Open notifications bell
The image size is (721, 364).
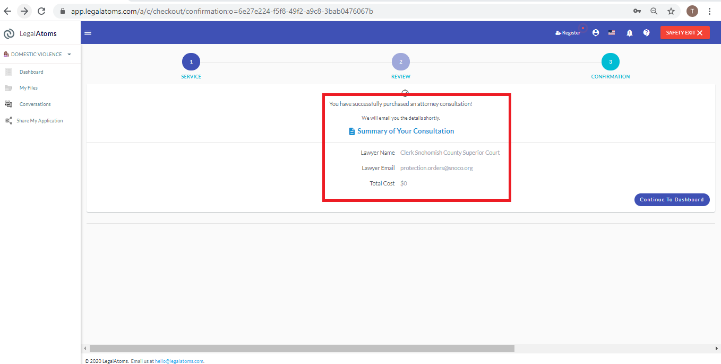pyautogui.click(x=630, y=33)
